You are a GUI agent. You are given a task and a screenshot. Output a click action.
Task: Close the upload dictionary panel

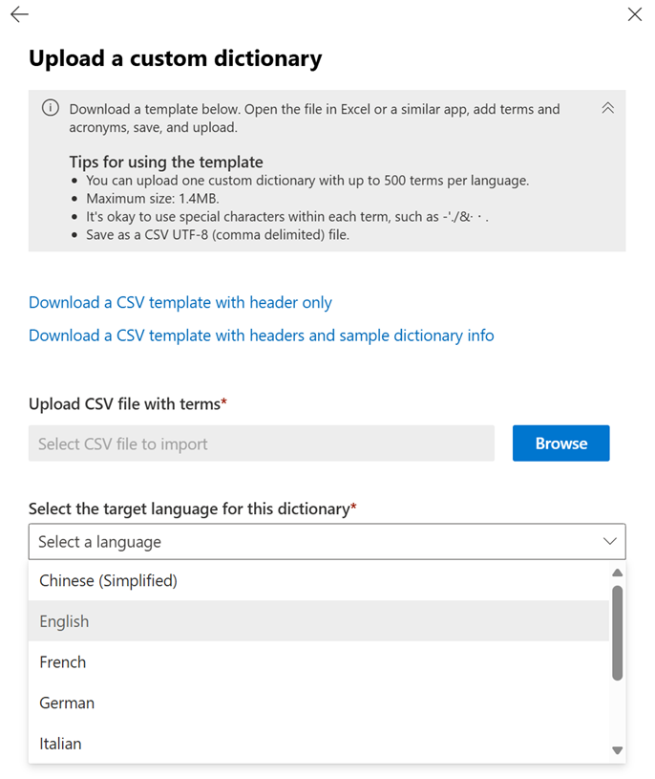click(x=635, y=14)
